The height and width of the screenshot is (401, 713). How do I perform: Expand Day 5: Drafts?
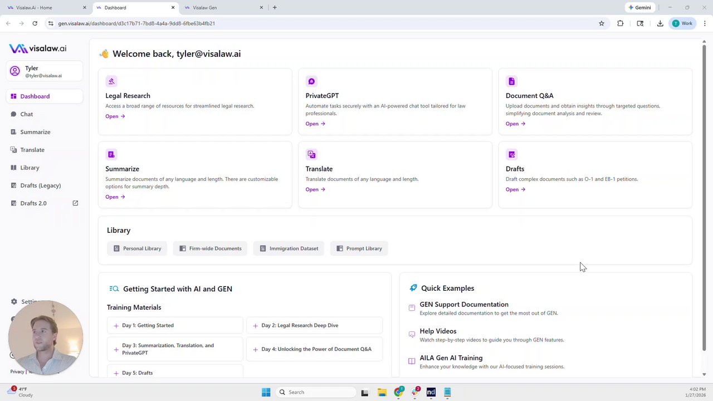pyautogui.click(x=175, y=373)
